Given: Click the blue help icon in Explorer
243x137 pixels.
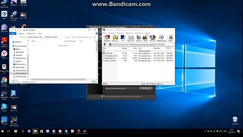Looking at the screenshot, I should (96, 33).
